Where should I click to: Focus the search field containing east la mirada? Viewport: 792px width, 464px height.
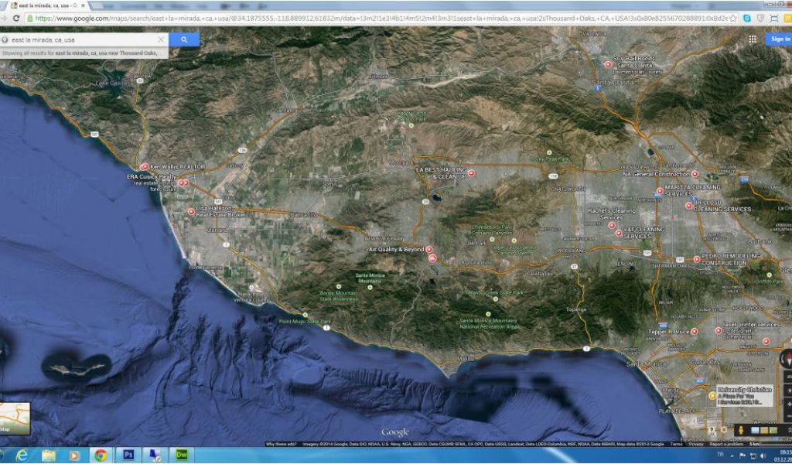pyautogui.click(x=84, y=39)
